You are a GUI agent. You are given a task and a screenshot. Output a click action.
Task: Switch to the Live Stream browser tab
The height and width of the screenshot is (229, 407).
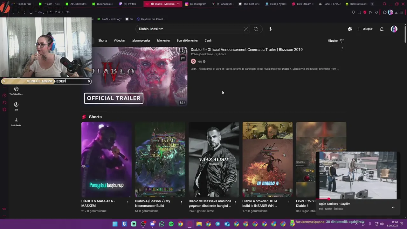[302, 4]
